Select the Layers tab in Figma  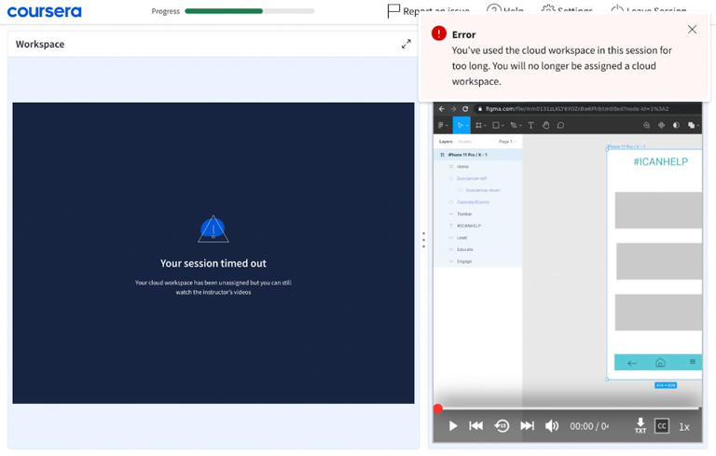pyautogui.click(x=446, y=142)
